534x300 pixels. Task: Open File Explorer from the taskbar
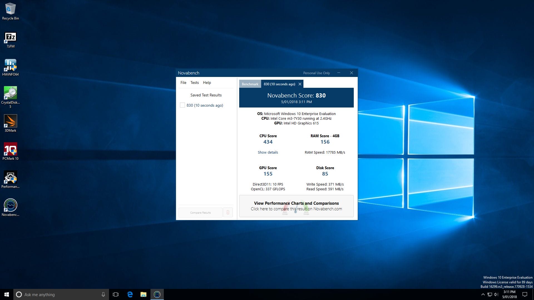144,294
